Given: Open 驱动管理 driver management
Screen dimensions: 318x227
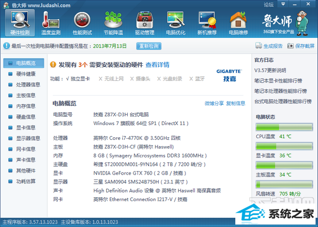Looking at the screenshot, I should click(144, 23).
